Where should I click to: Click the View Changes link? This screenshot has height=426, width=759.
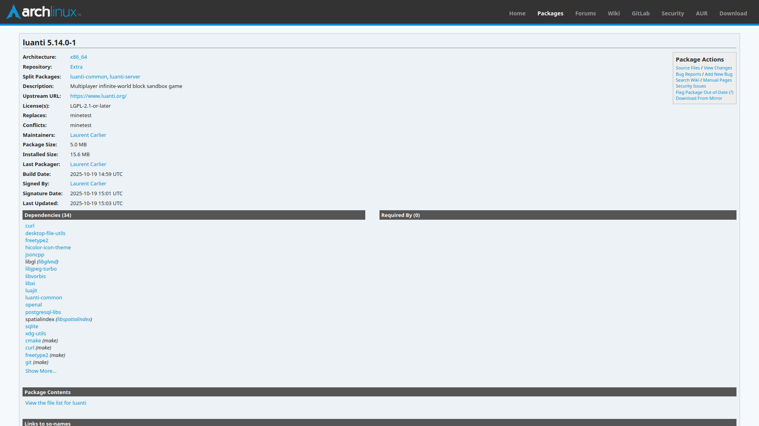717,68
